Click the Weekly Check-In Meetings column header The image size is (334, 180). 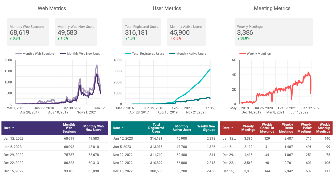(267, 128)
